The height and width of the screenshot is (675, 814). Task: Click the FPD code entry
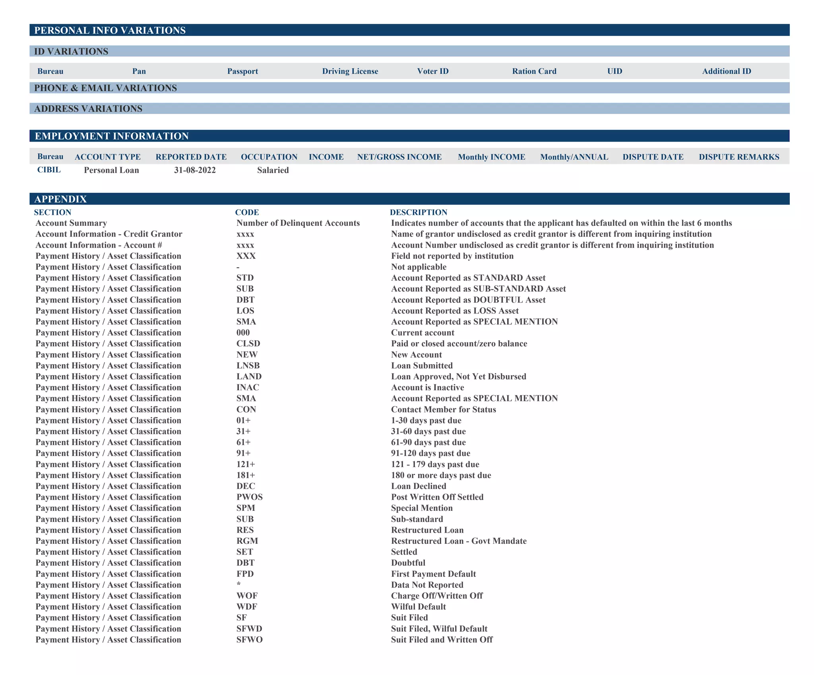click(x=245, y=574)
